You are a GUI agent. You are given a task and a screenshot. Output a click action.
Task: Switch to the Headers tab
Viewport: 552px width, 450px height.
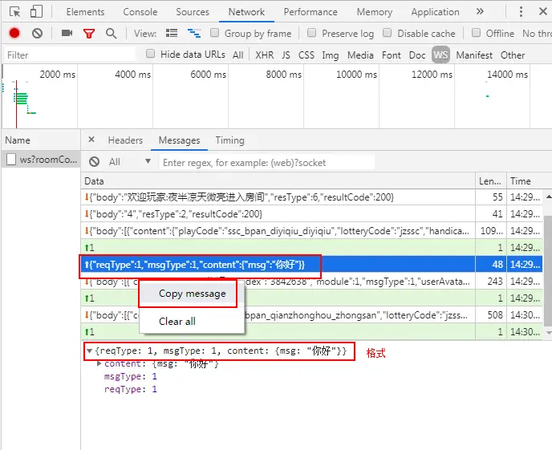[125, 140]
